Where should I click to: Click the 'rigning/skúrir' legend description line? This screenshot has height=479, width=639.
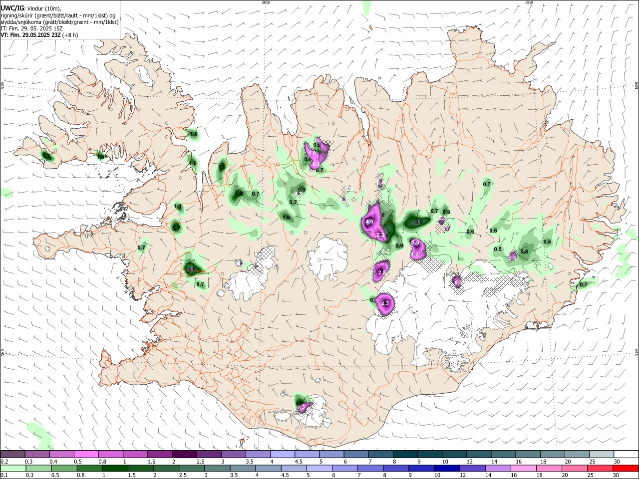pyautogui.click(x=57, y=15)
